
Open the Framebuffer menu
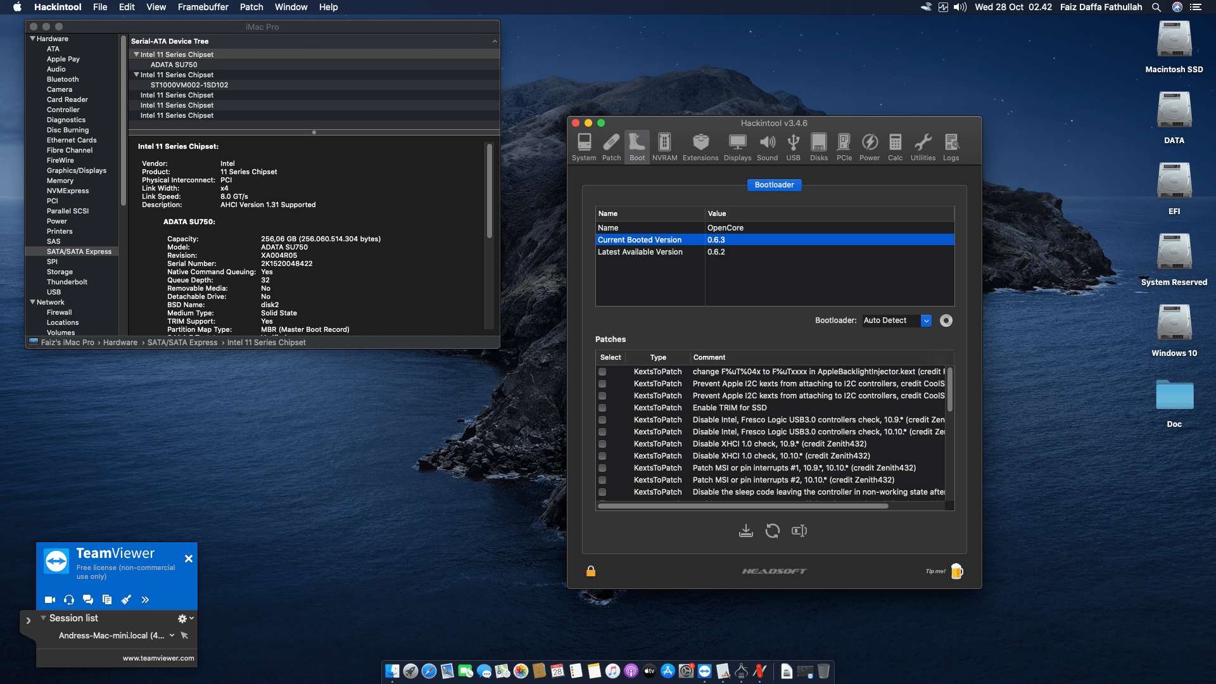point(203,7)
